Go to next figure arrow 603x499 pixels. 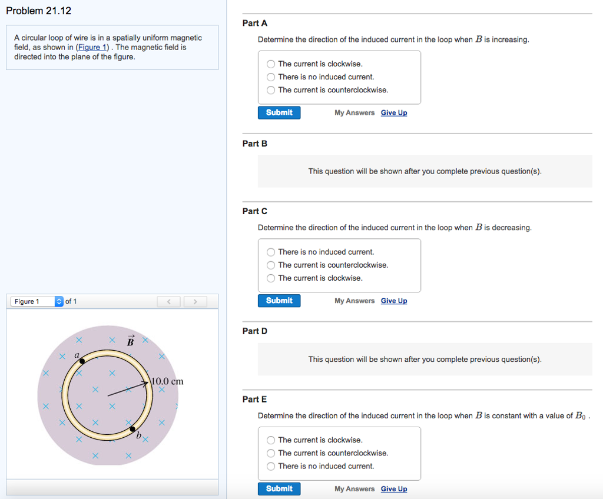[196, 301]
